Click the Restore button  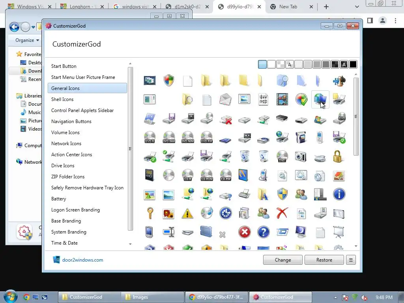click(x=324, y=260)
